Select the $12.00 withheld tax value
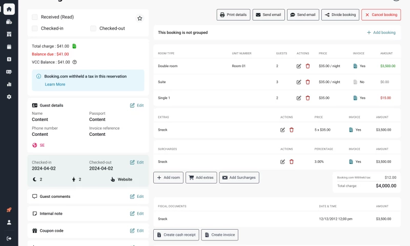The width and height of the screenshot is (410, 246). tap(391, 177)
